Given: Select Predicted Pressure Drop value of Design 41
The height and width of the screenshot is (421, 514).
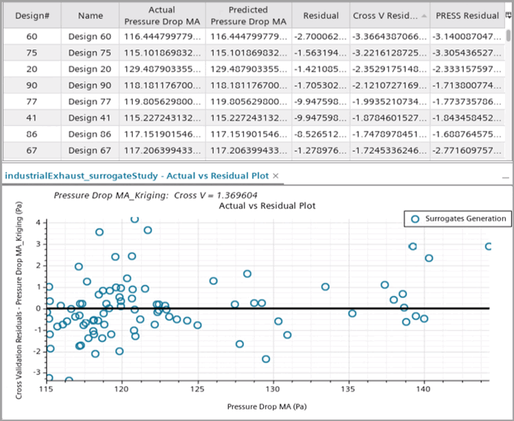Looking at the screenshot, I should pyautogui.click(x=249, y=118).
